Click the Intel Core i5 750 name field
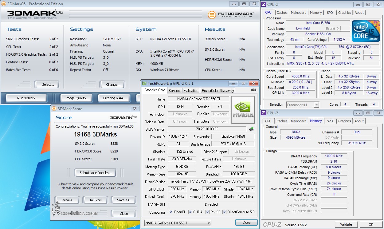This screenshot has height=229, width=384. pos(318,23)
